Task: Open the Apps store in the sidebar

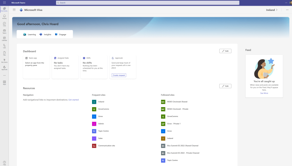Action: click(4, 82)
